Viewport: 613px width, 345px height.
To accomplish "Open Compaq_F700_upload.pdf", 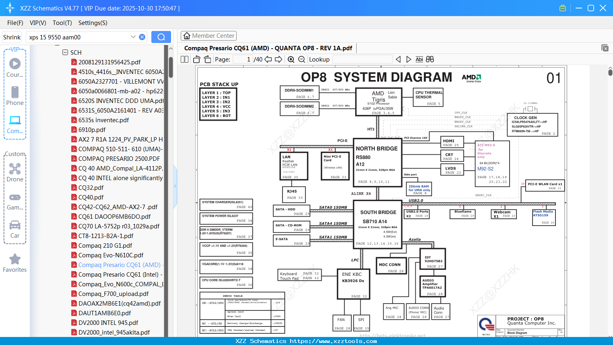I will pos(114,294).
